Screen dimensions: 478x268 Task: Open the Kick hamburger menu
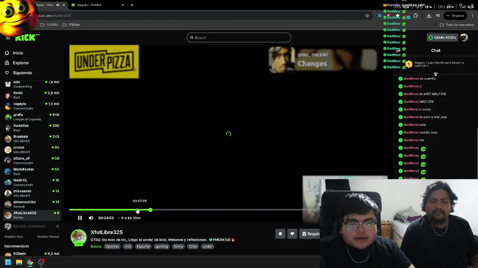[x=8, y=38]
